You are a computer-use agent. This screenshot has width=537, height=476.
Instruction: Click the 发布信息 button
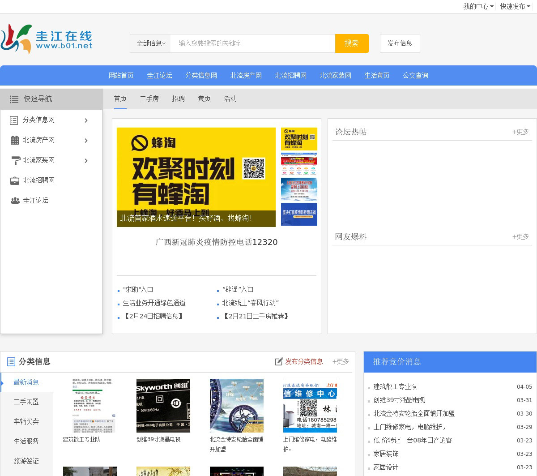pyautogui.click(x=400, y=43)
